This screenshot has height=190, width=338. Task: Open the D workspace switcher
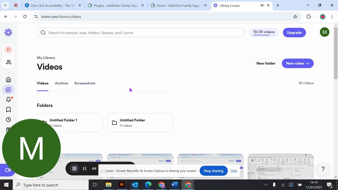pos(8,50)
